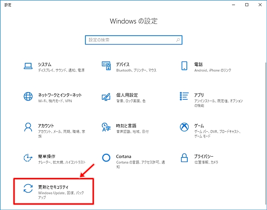
Task: Select the Accounts person icon
Action: point(28,128)
